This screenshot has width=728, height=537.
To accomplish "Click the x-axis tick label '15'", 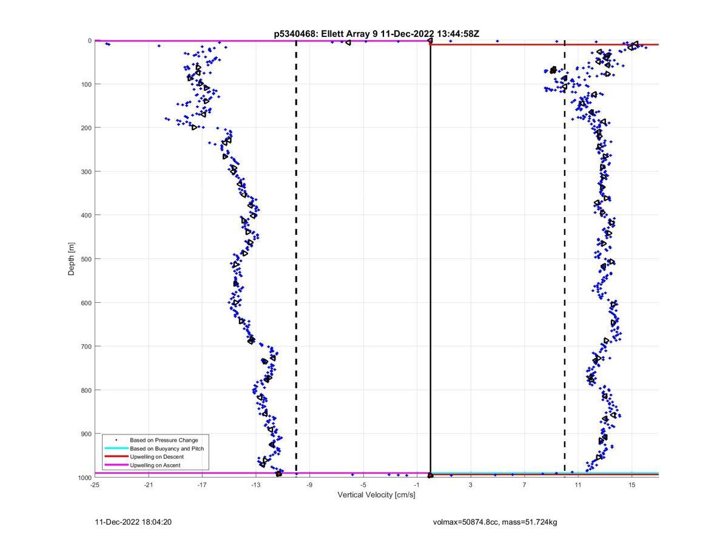I will [x=632, y=485].
